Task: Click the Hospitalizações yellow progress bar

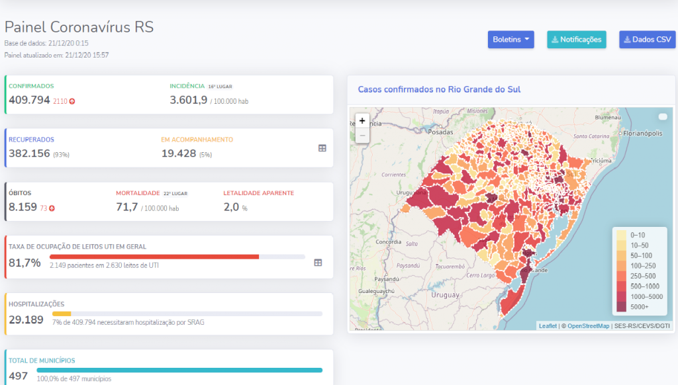Action: pos(62,314)
